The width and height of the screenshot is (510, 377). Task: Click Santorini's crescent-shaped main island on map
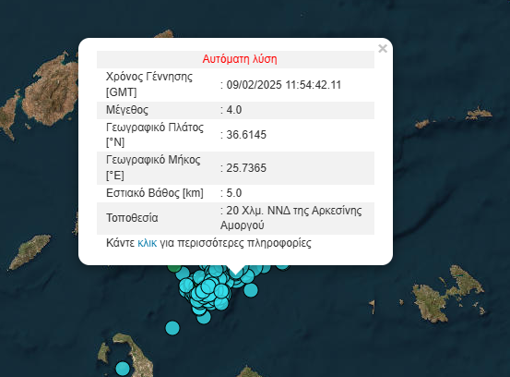point(137,355)
